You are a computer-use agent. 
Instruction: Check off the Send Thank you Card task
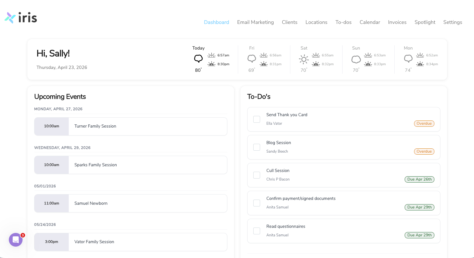point(256,119)
